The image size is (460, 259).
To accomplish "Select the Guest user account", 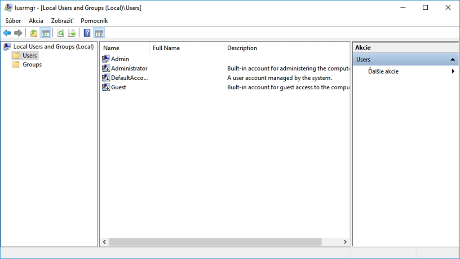I will (x=119, y=87).
